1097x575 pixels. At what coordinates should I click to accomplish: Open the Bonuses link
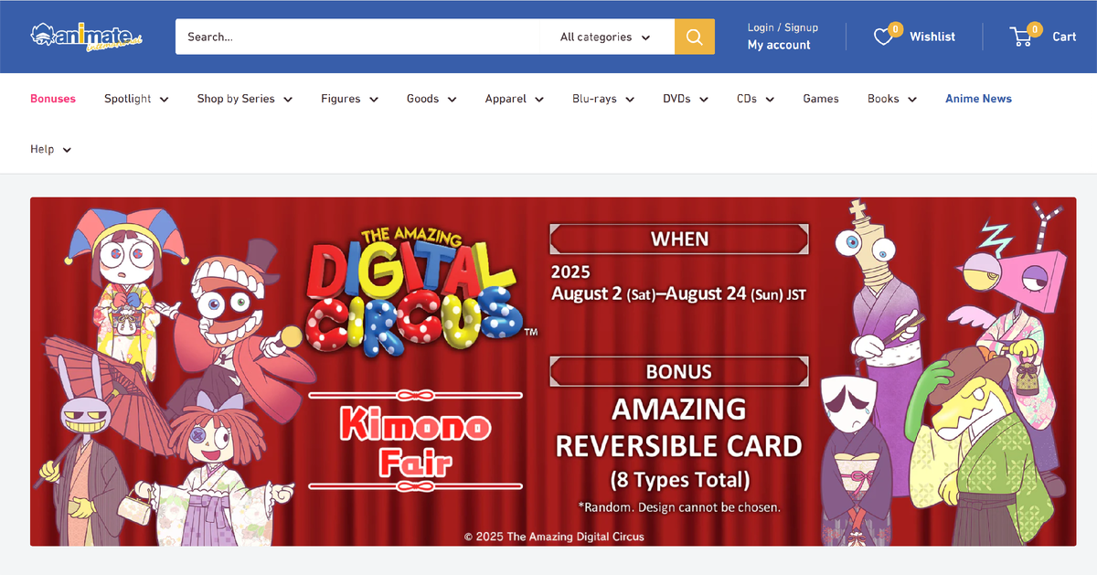53,99
